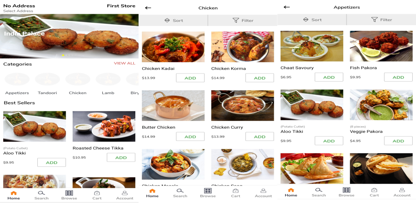The width and height of the screenshot is (416, 203).
Task: Open Filter options on Chicken screen
Action: [x=243, y=20]
